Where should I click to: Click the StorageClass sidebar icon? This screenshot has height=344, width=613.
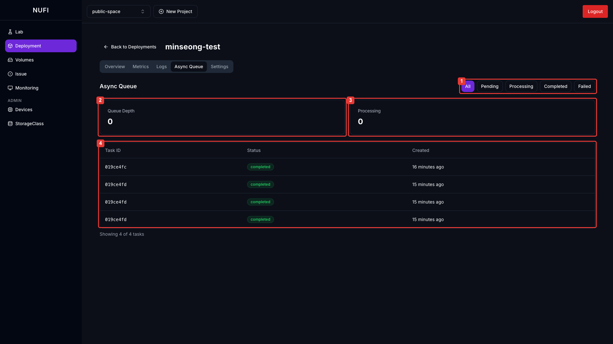coord(10,124)
